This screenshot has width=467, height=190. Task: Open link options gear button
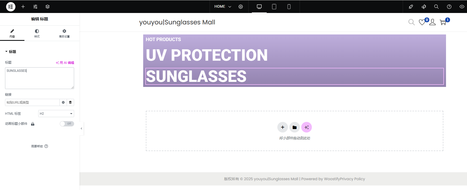coord(63,103)
